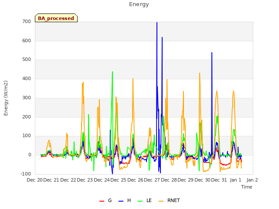Click the Dec 24 x-axis date label
Image resolution: width=279 pixels, height=209 pixels.
pyautogui.click(x=102, y=180)
